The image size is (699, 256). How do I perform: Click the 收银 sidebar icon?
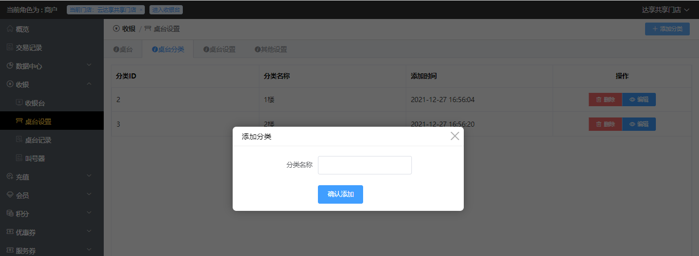click(x=10, y=84)
